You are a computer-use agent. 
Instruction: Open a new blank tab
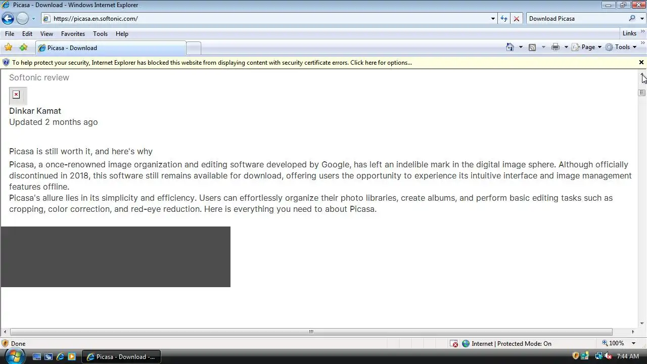(x=194, y=48)
